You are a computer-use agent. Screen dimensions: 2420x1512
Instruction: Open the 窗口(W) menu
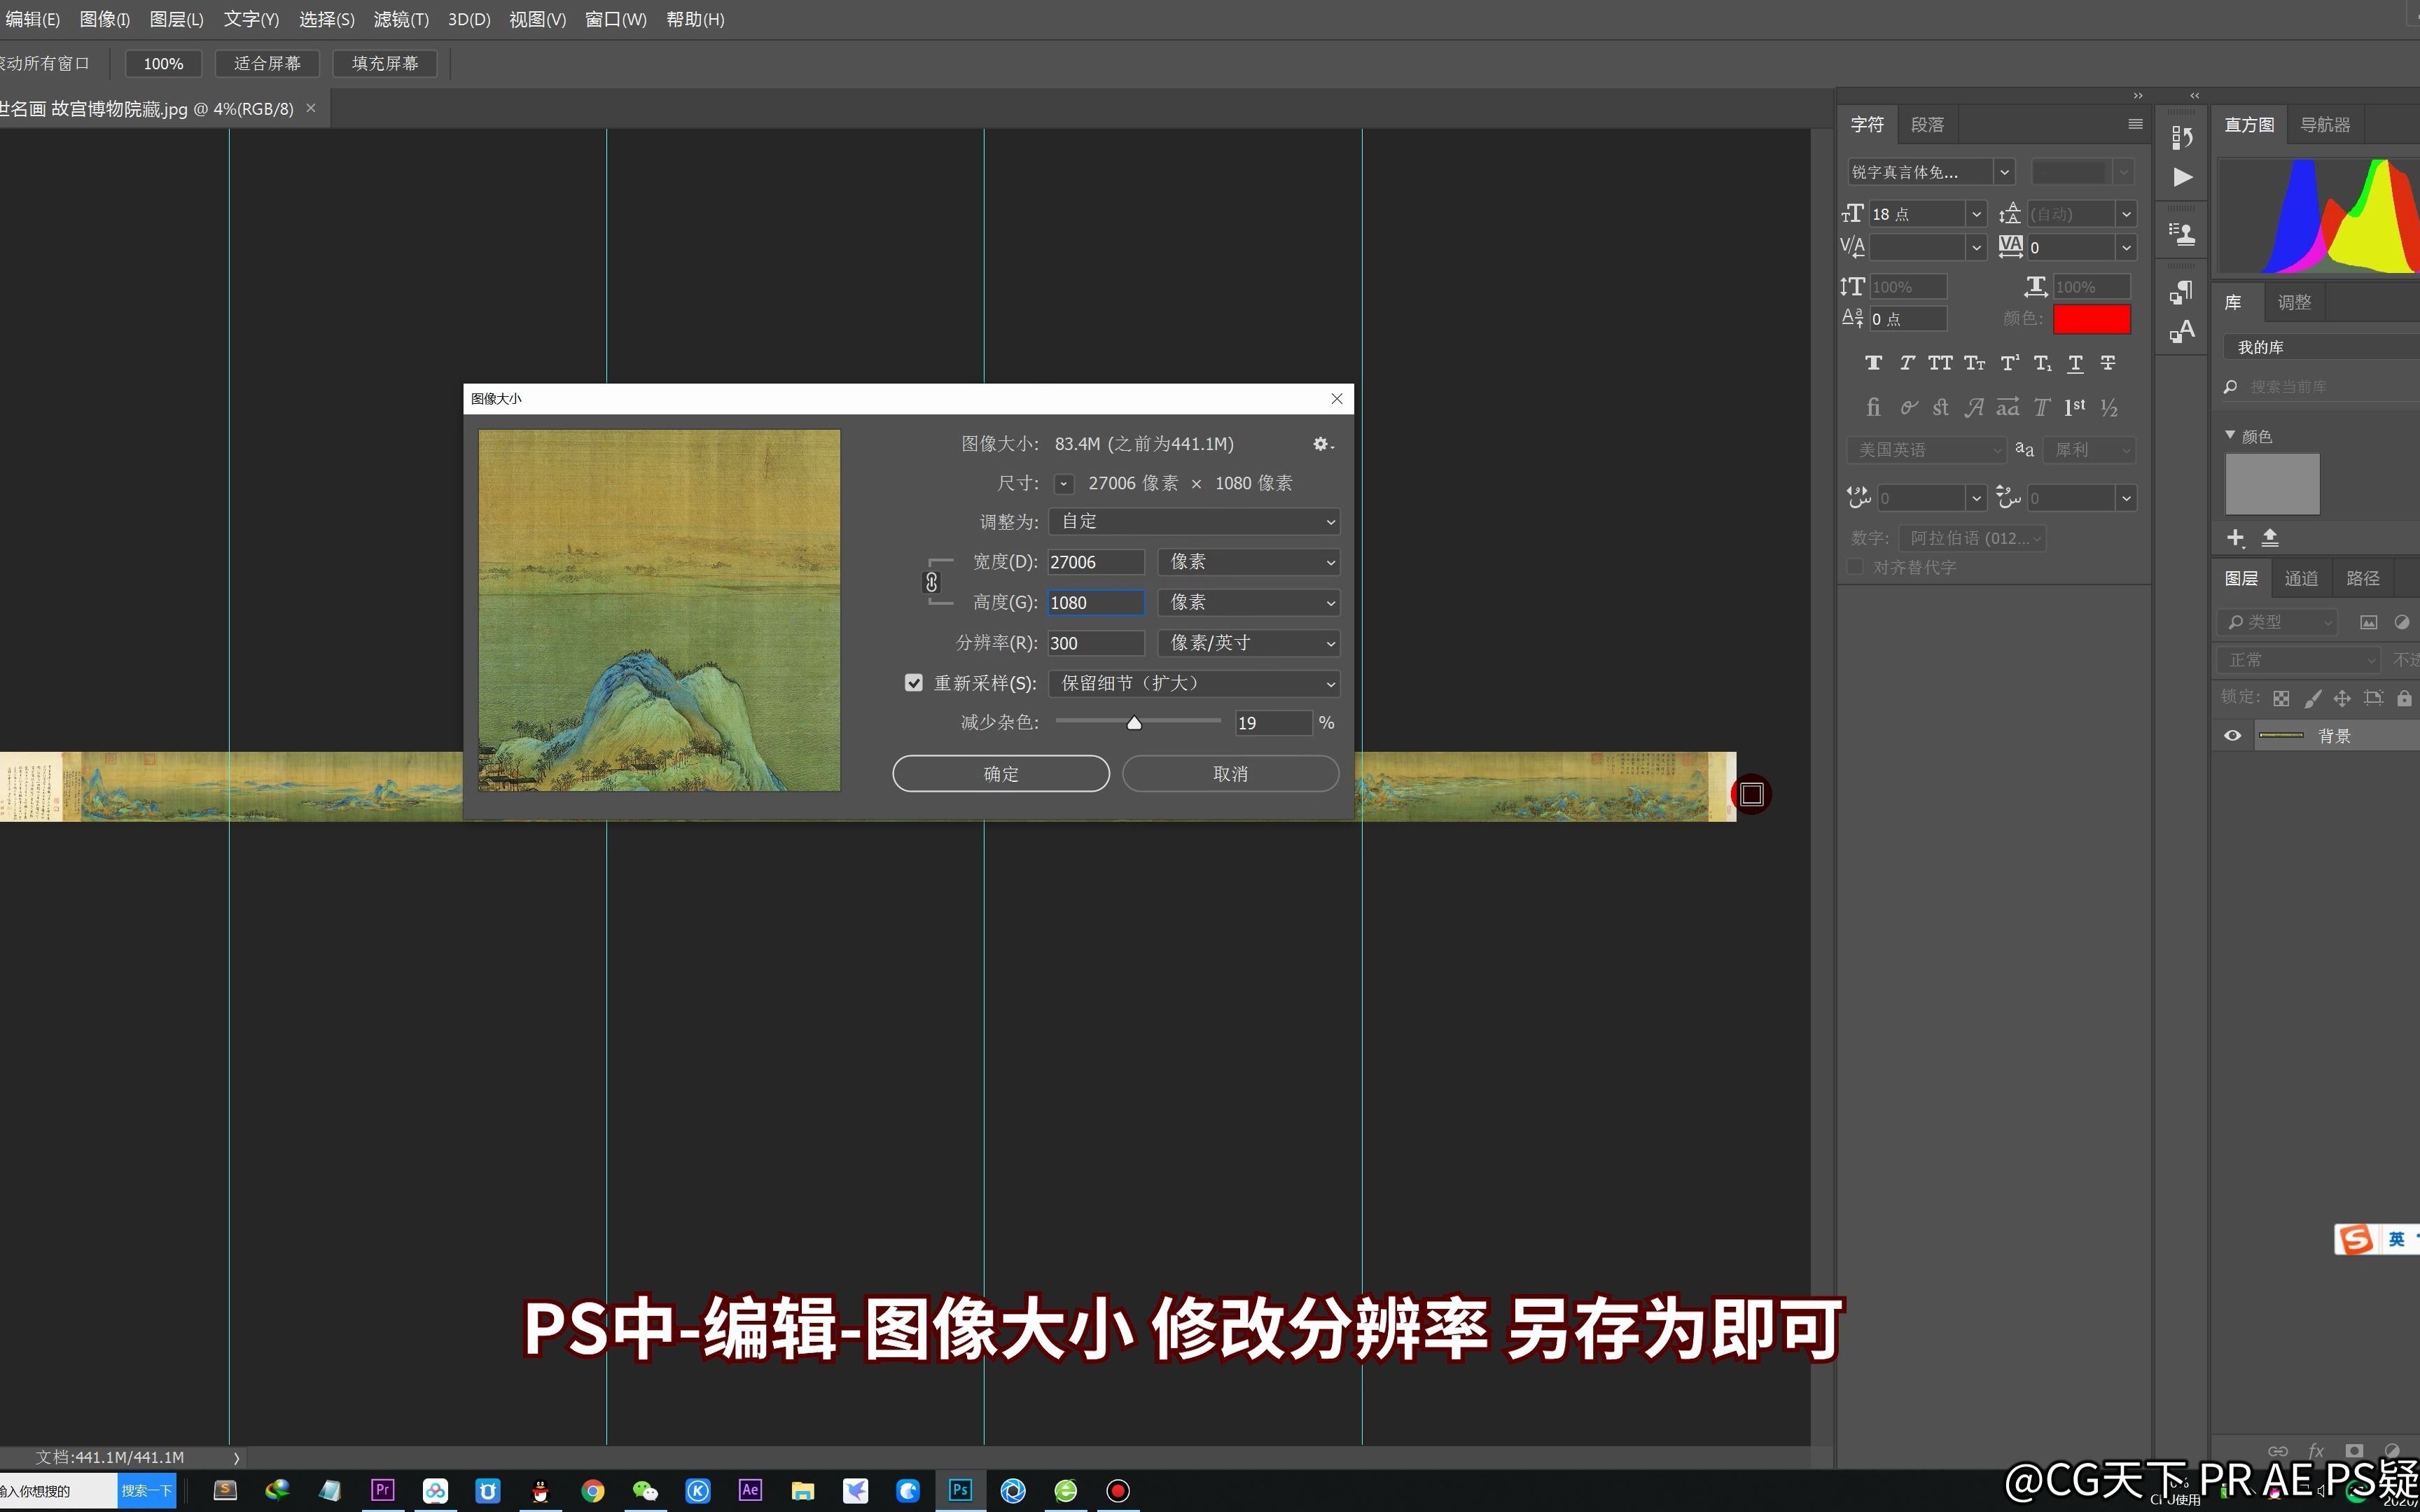[616, 19]
